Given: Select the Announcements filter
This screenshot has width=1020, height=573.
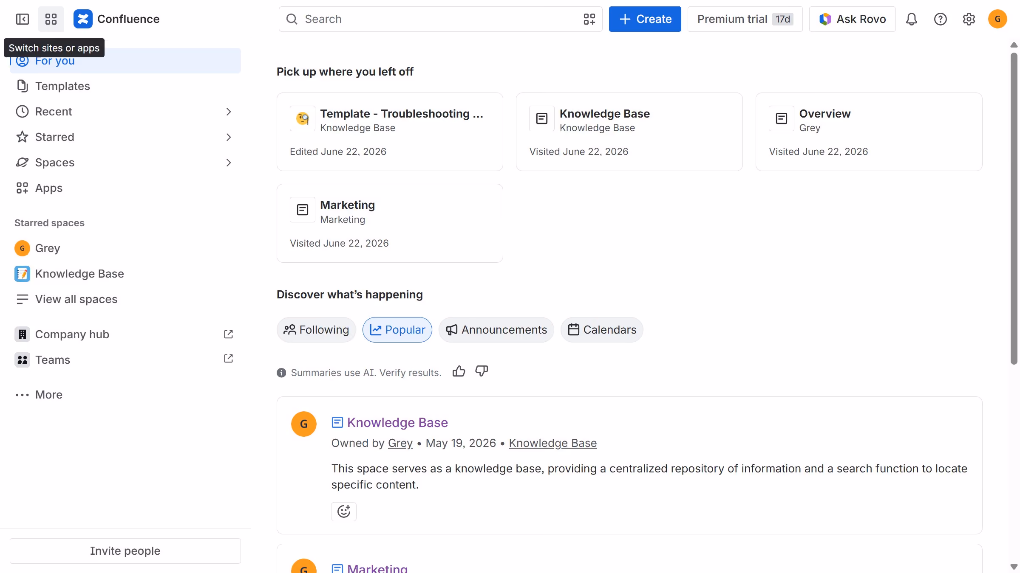Looking at the screenshot, I should [496, 330].
